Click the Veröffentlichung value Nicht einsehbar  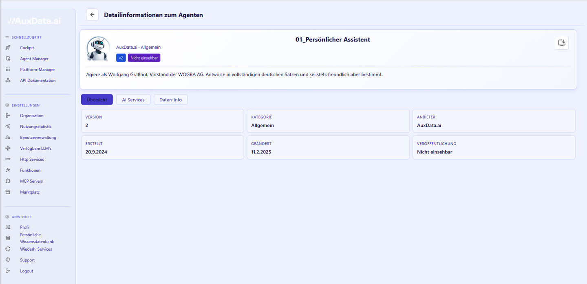(435, 152)
